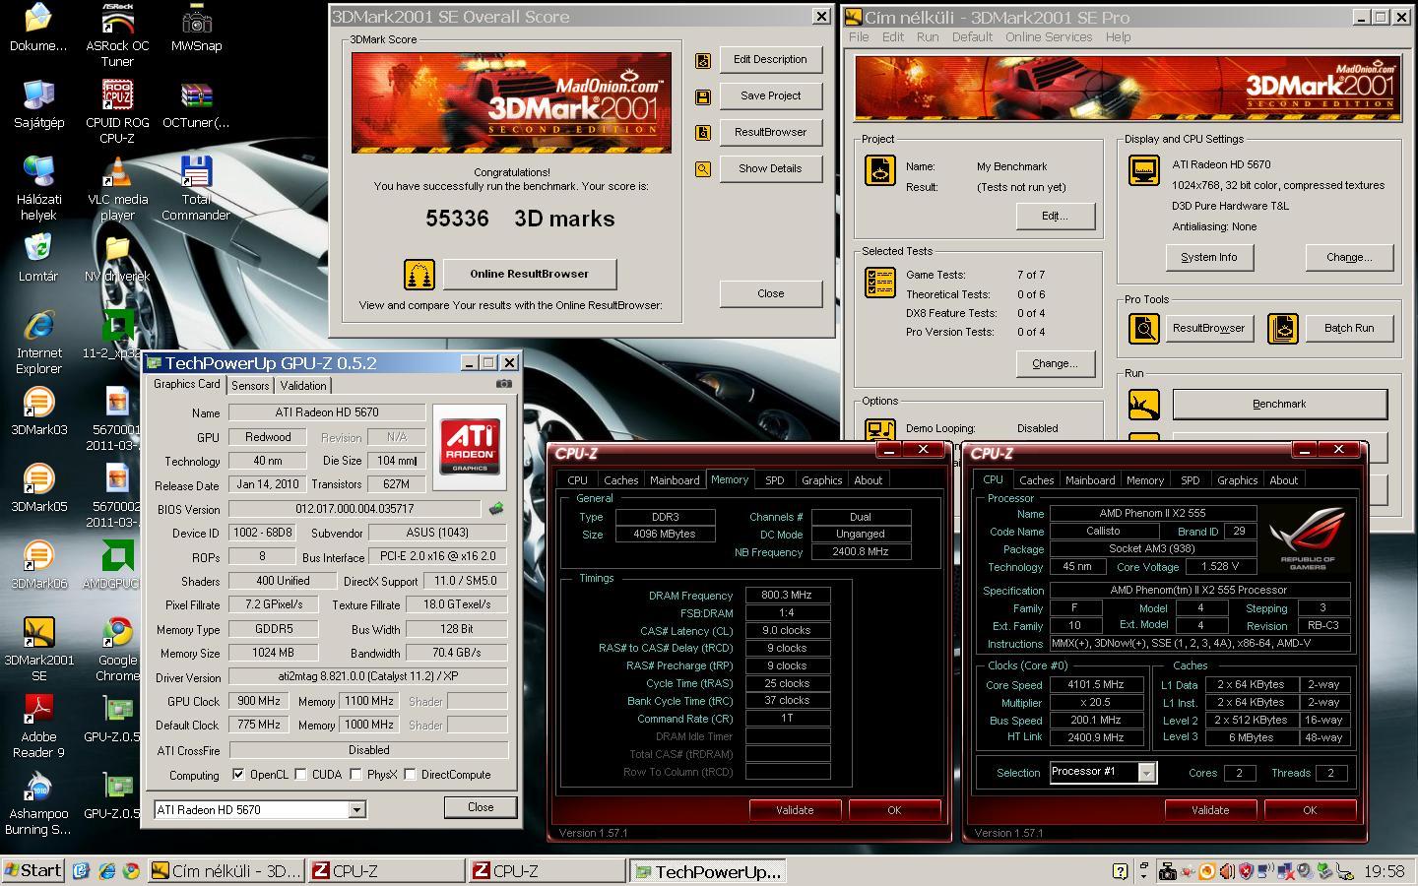Open VLC media player shortcut
The width and height of the screenshot is (1418, 886).
pos(117,188)
